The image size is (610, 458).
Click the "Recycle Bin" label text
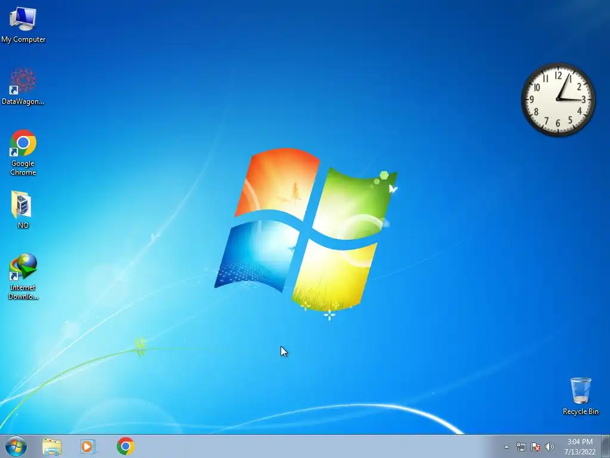[580, 411]
